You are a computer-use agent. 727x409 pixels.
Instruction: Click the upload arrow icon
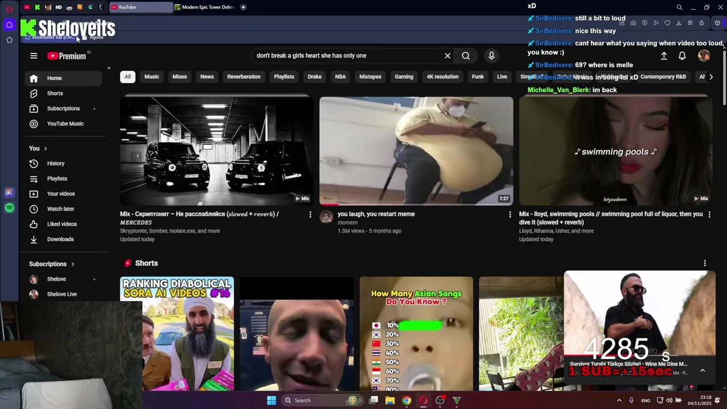(x=664, y=56)
